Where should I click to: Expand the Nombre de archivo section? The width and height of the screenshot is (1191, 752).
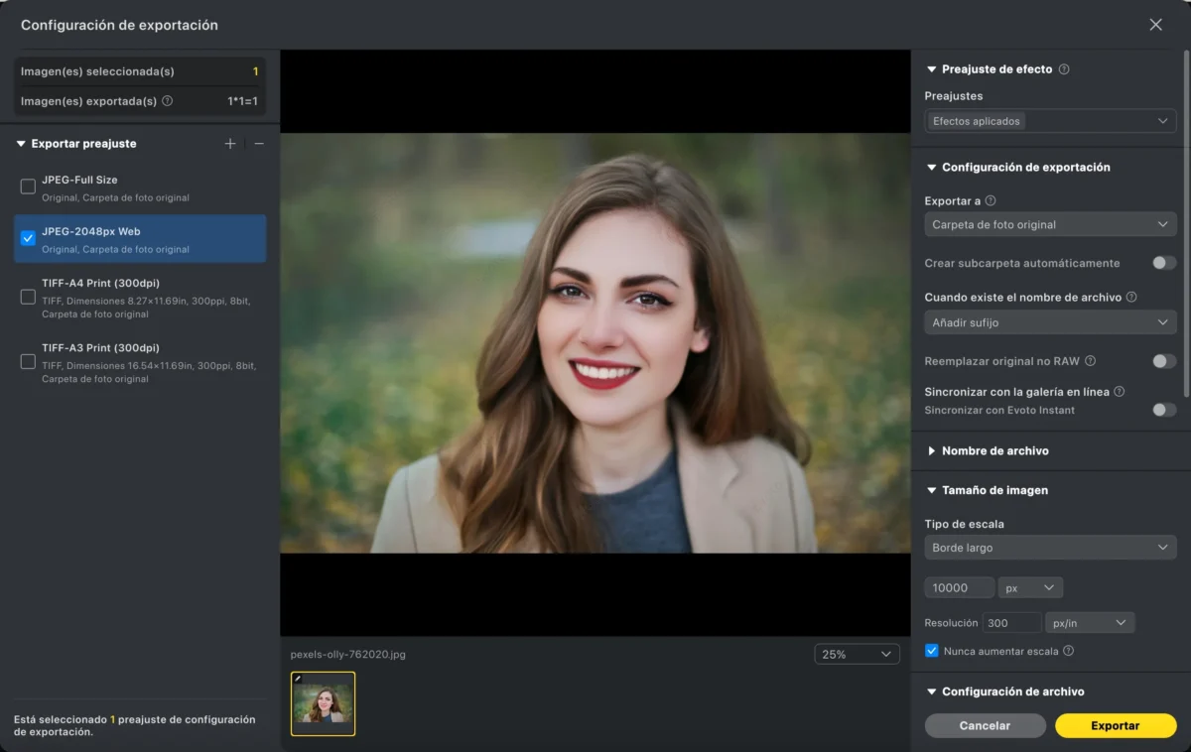click(994, 450)
